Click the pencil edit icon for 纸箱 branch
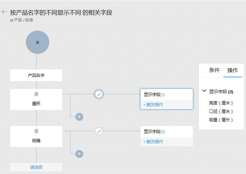 (x=99, y=131)
